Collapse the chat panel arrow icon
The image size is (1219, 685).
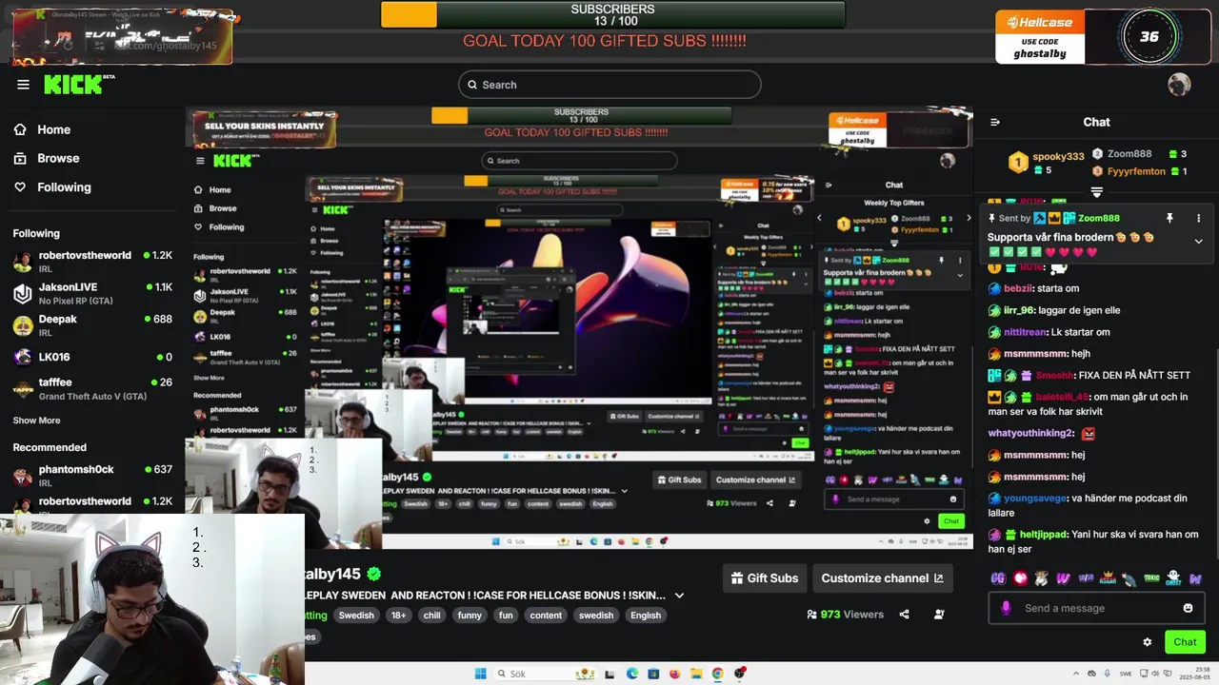[x=995, y=122]
